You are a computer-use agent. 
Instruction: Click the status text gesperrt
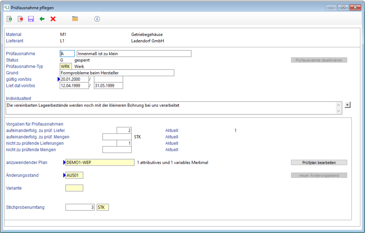click(x=82, y=60)
